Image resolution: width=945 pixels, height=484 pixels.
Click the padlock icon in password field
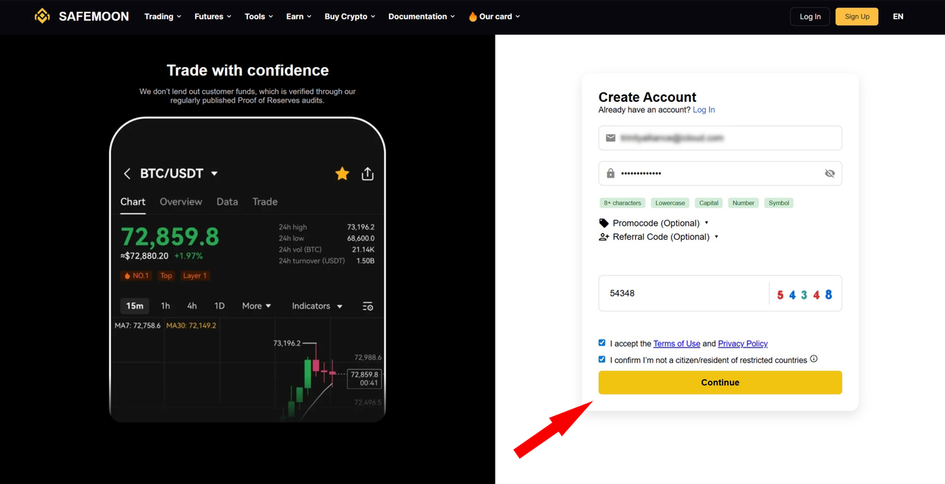click(x=611, y=173)
